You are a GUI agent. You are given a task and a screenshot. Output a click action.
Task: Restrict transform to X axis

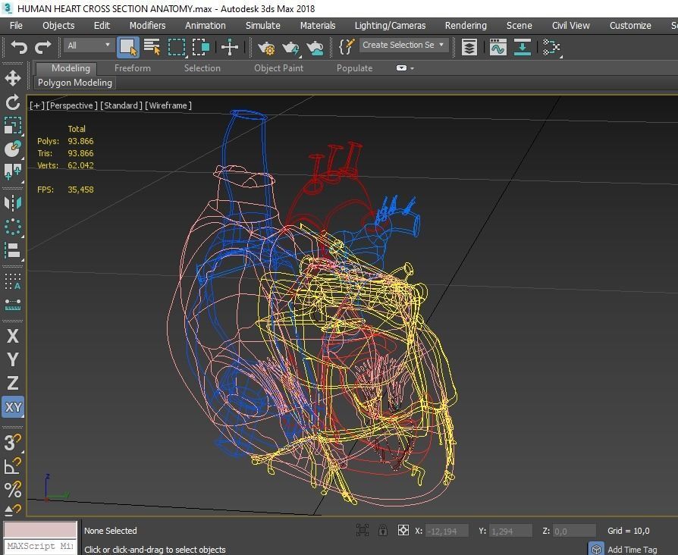(x=13, y=336)
